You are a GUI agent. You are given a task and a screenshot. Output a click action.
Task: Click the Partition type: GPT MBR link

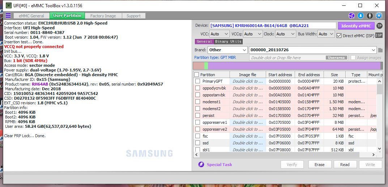(215, 57)
